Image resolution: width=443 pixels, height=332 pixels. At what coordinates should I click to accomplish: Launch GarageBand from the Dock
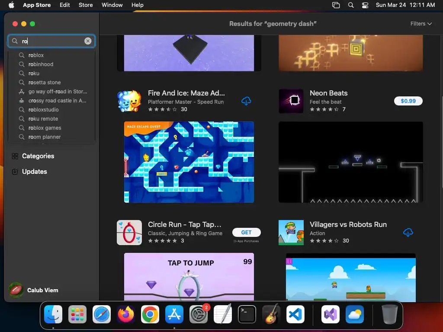tap(271, 314)
